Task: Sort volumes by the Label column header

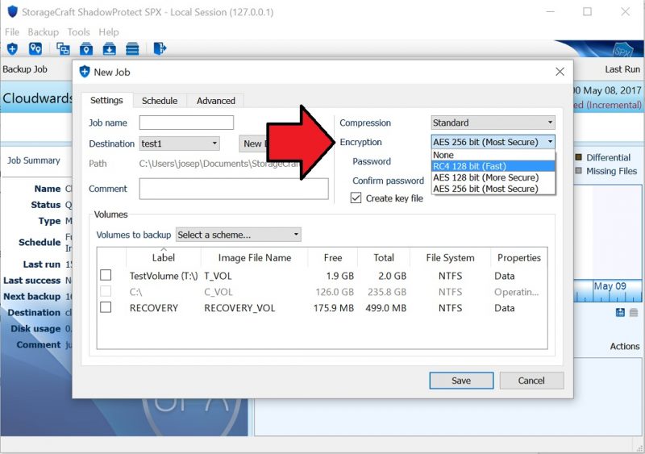Action: 164,258
